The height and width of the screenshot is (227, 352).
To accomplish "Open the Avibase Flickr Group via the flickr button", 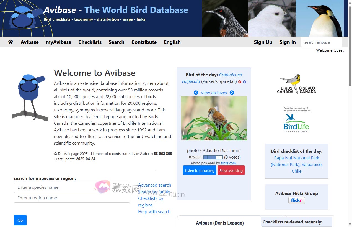I will click(296, 200).
